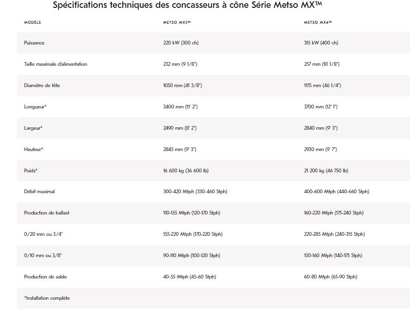Viewport: 410px width, 309px height.
Task: Select the METSO MX4 column header
Action: [318, 22]
